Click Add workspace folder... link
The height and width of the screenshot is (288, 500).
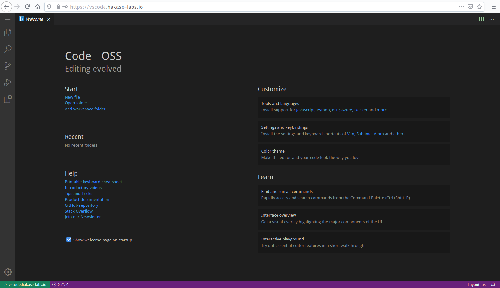pyautogui.click(x=87, y=109)
